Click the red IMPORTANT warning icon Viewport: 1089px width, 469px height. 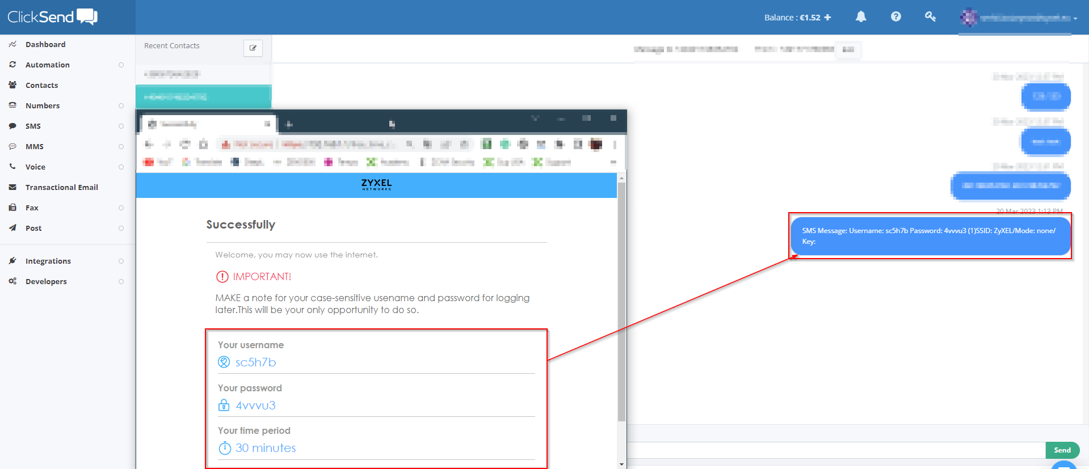tap(222, 277)
